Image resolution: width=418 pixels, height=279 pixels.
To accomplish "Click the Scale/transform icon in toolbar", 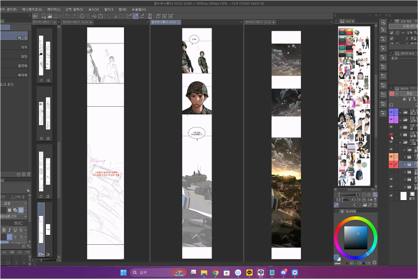I will [x=100, y=16].
